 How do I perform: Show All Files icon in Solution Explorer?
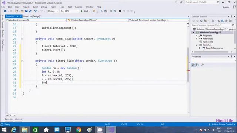(230, 21)
